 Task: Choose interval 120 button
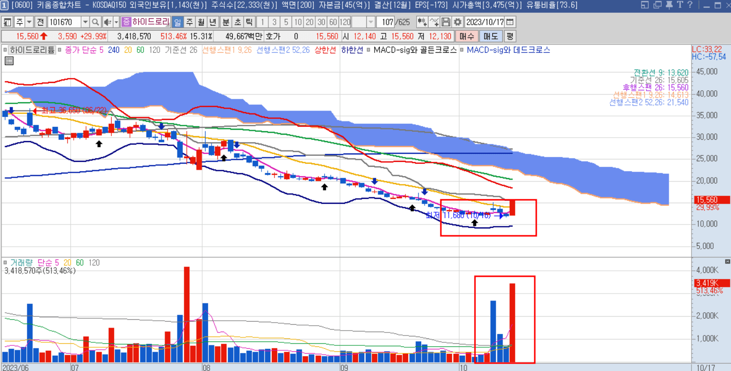[x=345, y=22]
